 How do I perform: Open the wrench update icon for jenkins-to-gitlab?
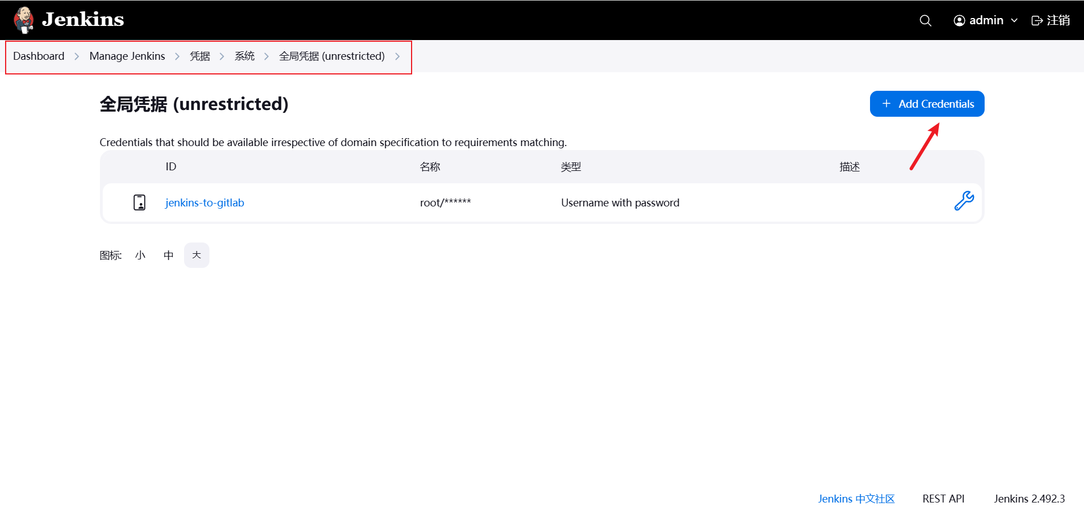964,201
